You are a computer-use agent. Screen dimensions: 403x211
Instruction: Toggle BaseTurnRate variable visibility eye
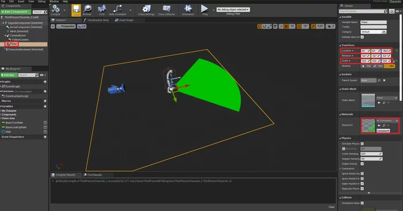tap(45, 123)
